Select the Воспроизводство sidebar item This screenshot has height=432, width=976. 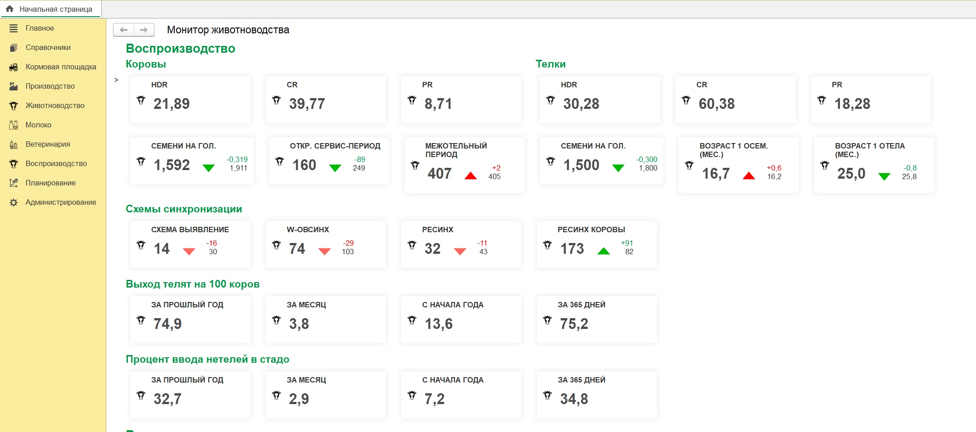coord(56,164)
